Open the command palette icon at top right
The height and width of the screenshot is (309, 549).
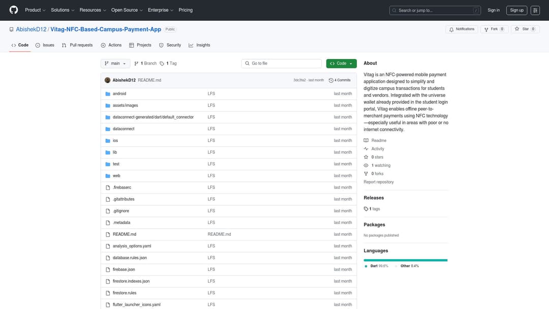coord(535,10)
